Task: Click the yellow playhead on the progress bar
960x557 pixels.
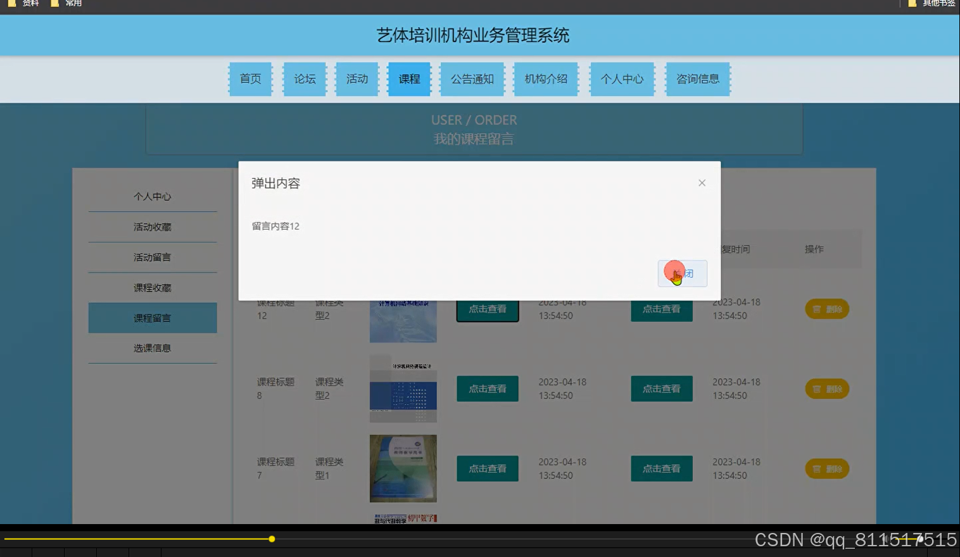Action: [x=272, y=539]
